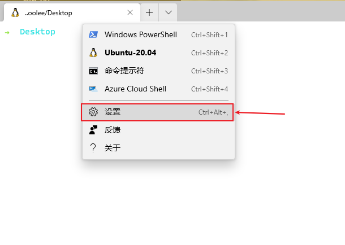The height and width of the screenshot is (245, 345).
Task: Click the Desktop prompt text in terminal
Action: 37,32
